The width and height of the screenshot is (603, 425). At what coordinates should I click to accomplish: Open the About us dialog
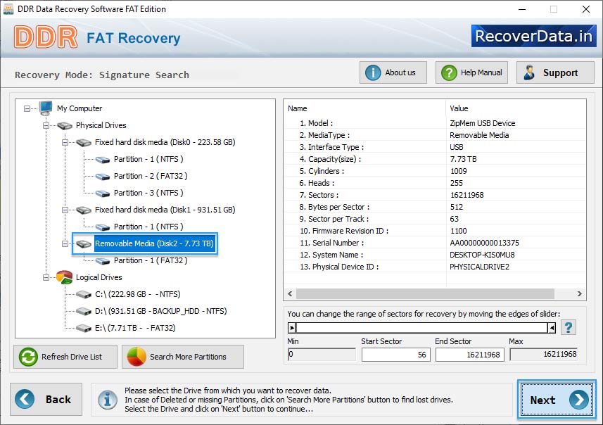(x=393, y=72)
